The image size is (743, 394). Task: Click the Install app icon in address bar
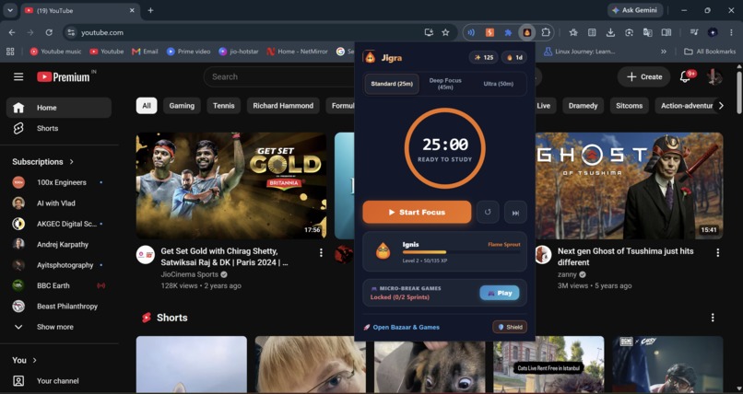click(429, 32)
